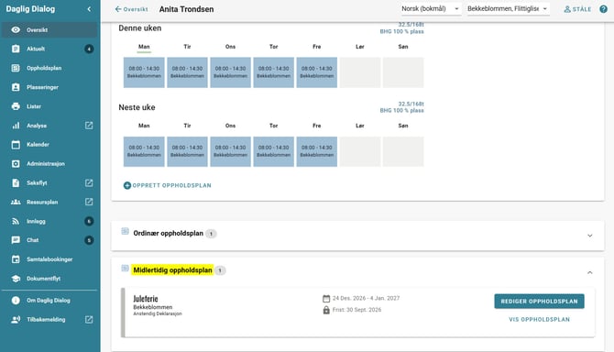This screenshot has width=614, height=352.
Task: Click the Juleferie plan title
Action: point(146,299)
